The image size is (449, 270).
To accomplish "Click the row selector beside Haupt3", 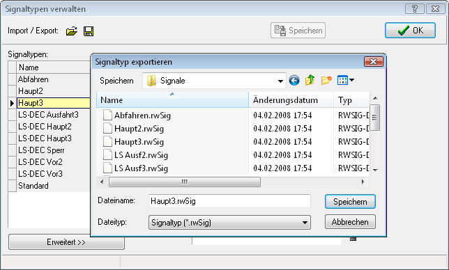I will click(x=13, y=103).
